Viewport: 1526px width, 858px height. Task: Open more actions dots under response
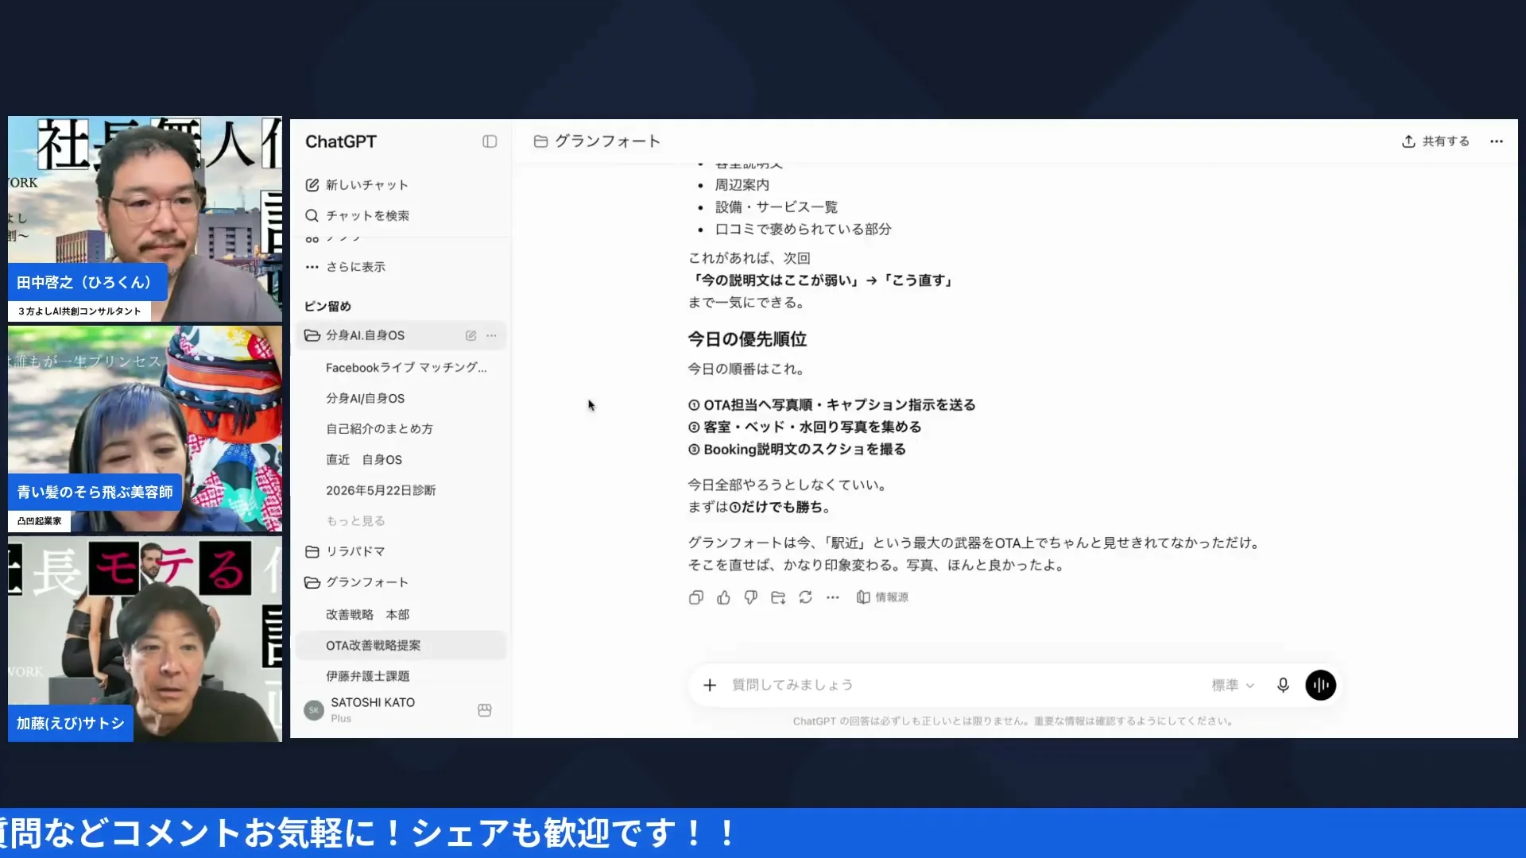point(832,597)
